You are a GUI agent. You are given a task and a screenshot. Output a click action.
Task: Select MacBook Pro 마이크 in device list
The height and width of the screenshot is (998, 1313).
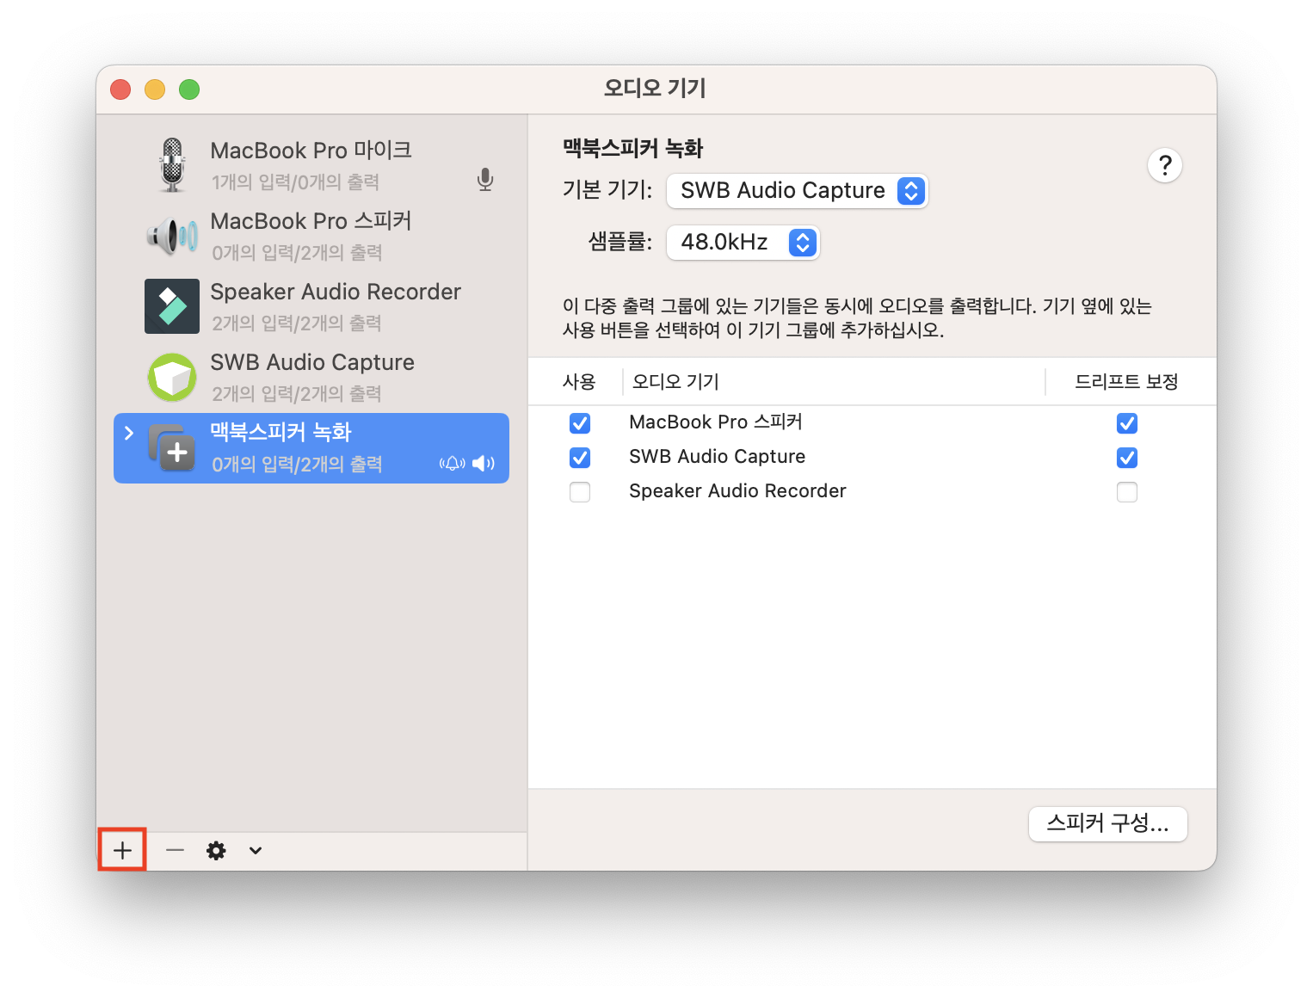click(x=311, y=165)
